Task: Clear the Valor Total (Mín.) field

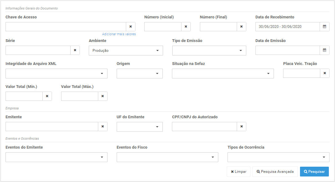Action: (47, 96)
